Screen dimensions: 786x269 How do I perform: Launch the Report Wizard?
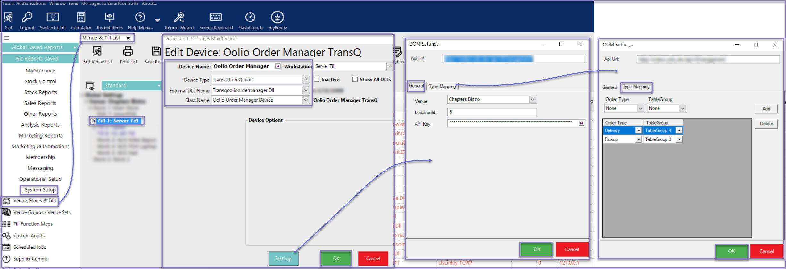point(179,17)
